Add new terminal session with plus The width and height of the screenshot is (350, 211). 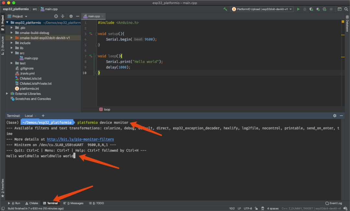click(x=43, y=116)
